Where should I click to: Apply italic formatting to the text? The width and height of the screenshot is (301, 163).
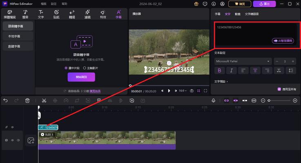click(x=231, y=70)
